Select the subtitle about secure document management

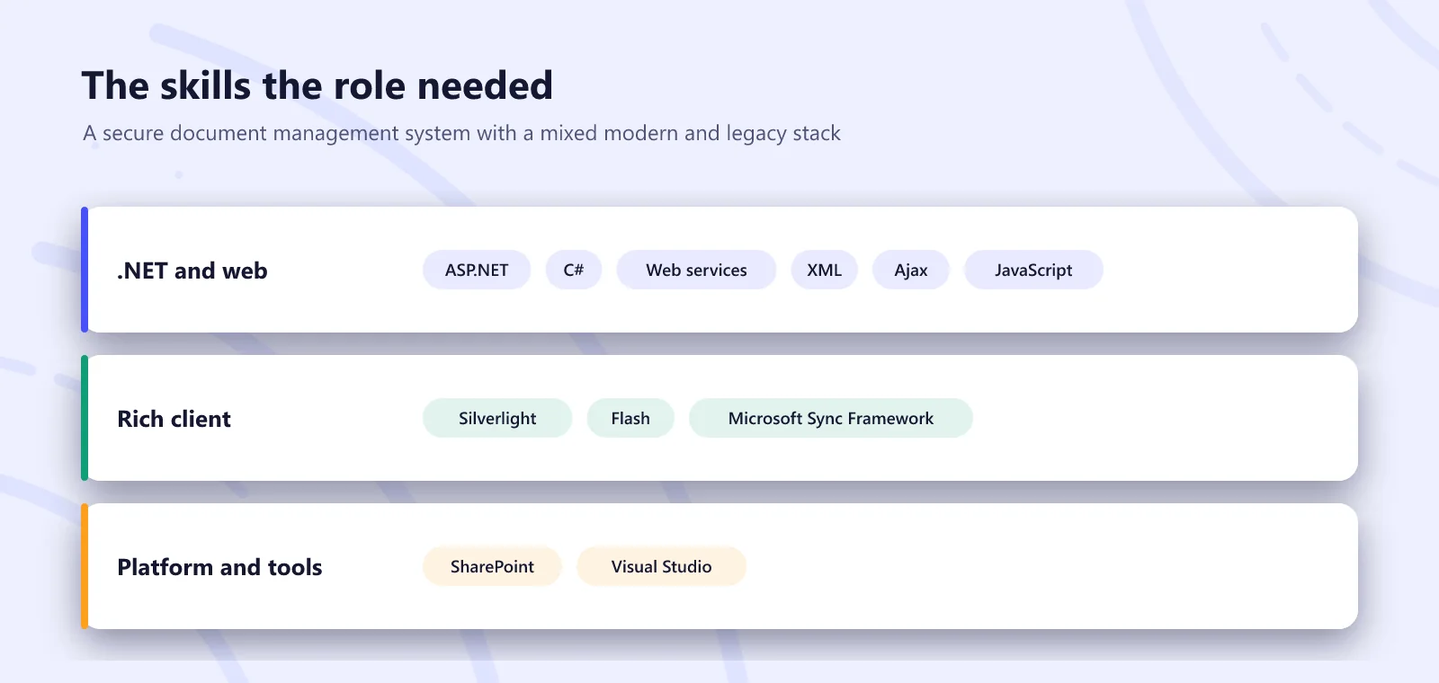point(461,133)
